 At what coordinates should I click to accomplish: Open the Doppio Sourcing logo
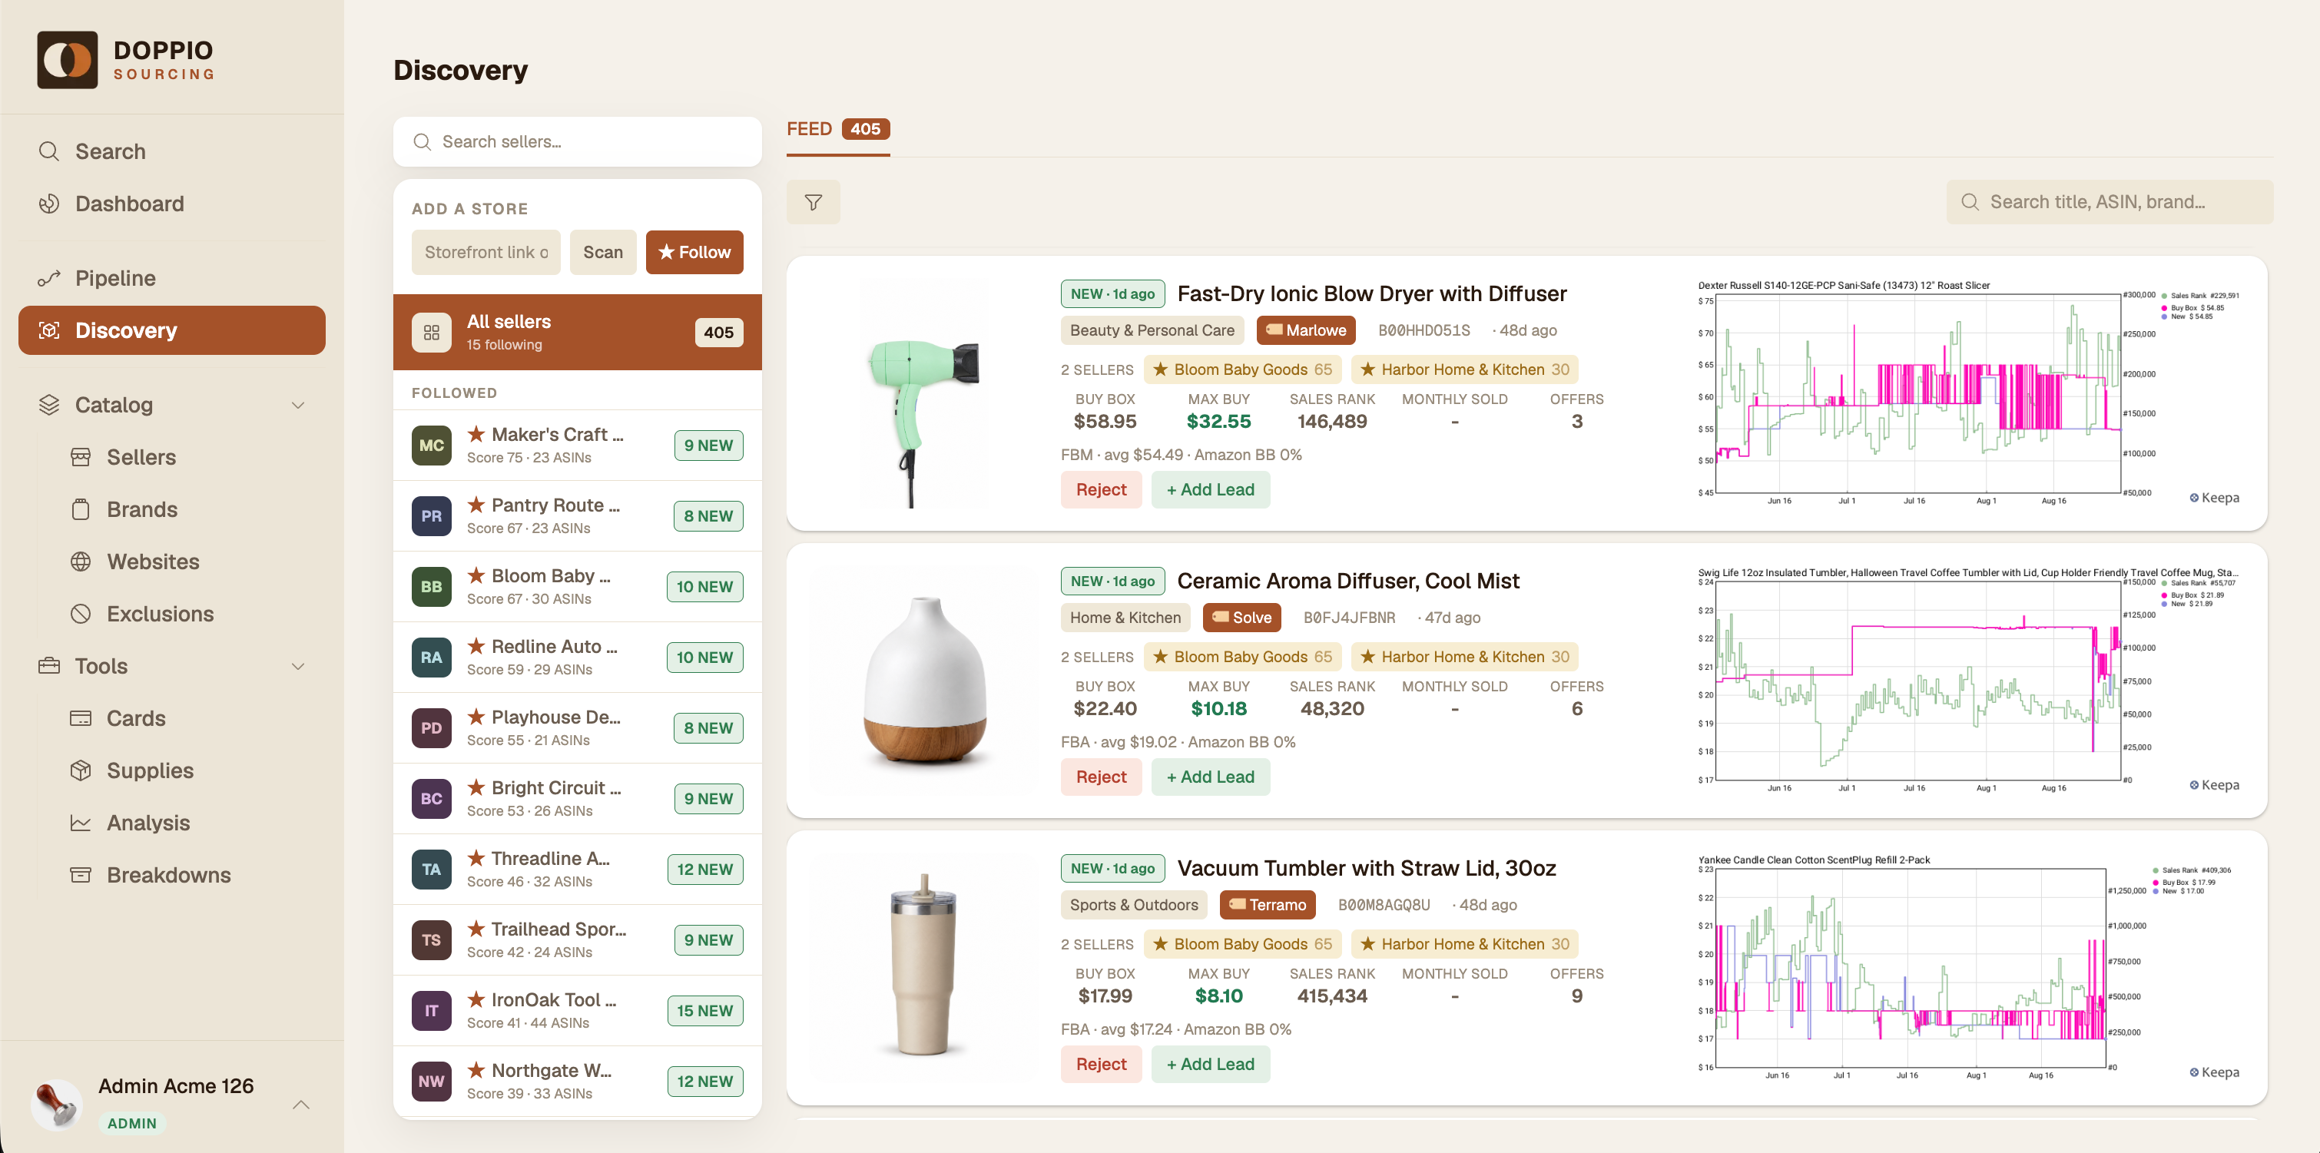126,59
